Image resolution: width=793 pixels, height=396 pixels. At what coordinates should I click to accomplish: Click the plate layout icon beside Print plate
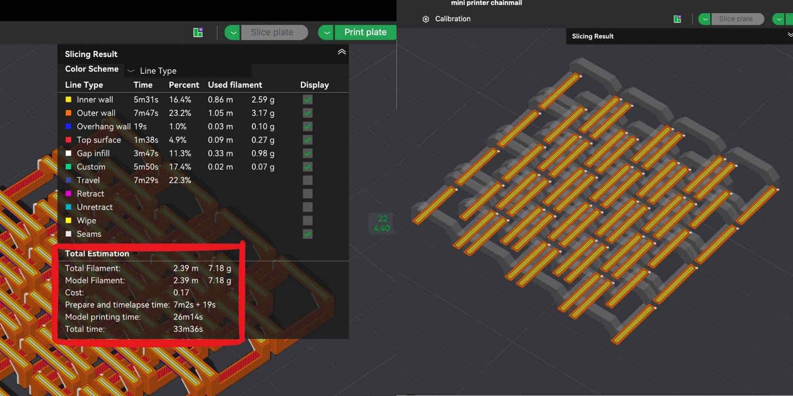pos(198,32)
